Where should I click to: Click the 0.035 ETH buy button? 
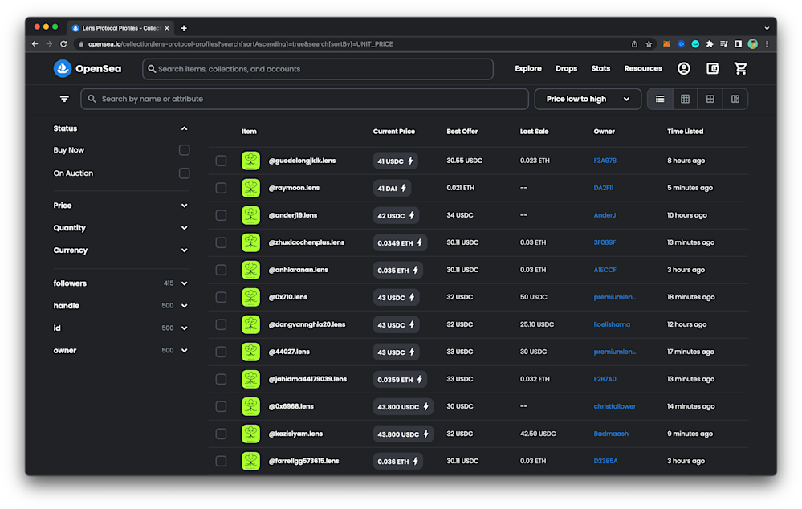[x=397, y=270]
